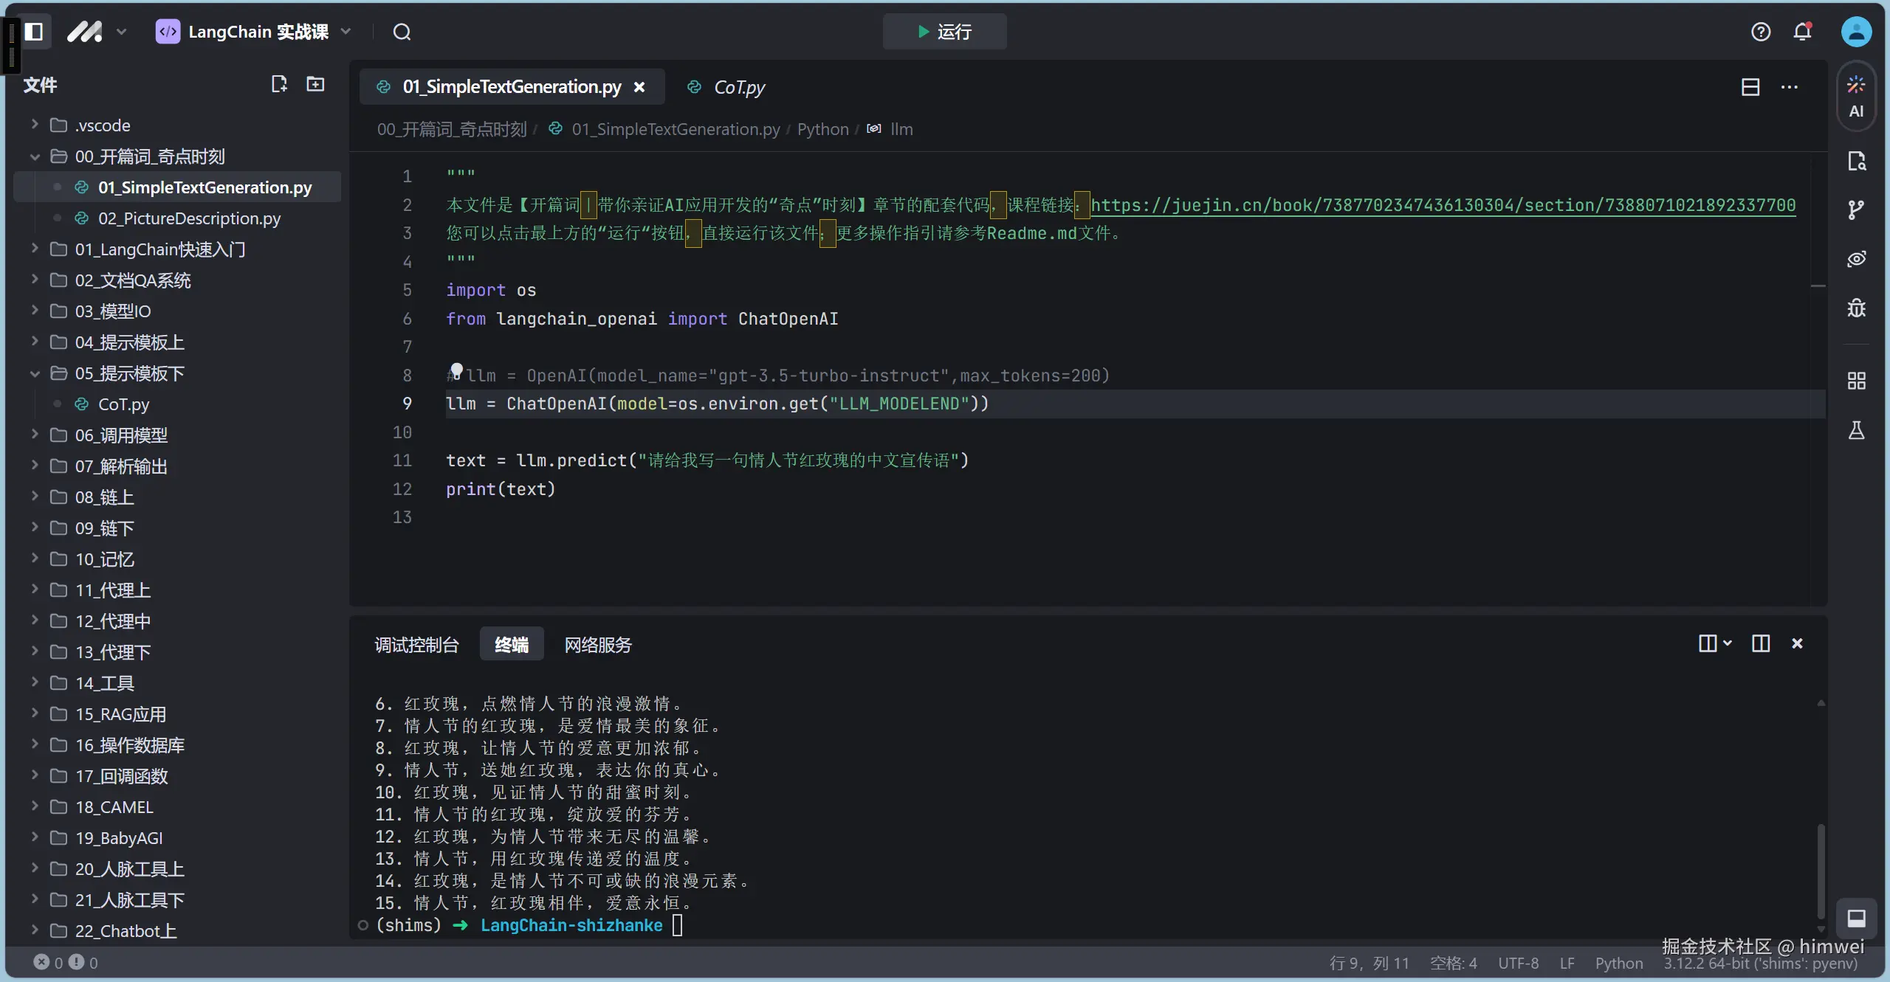Click the terminal vertical scrollbar
This screenshot has height=982, width=1890.
1821,871
